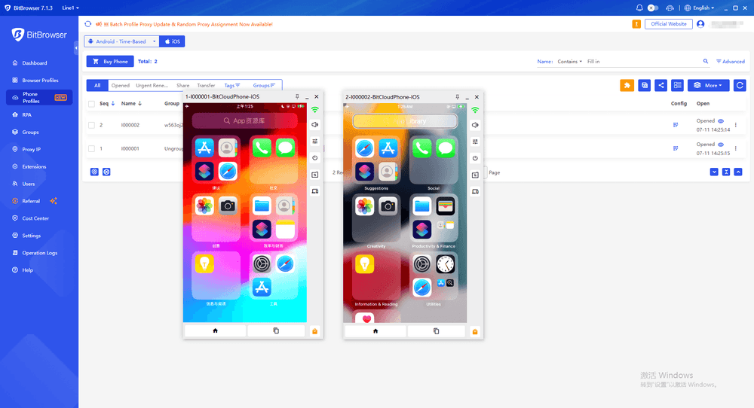754x408 pixels.
Task: Go to Browser Profiles in sidebar
Action: pos(40,80)
